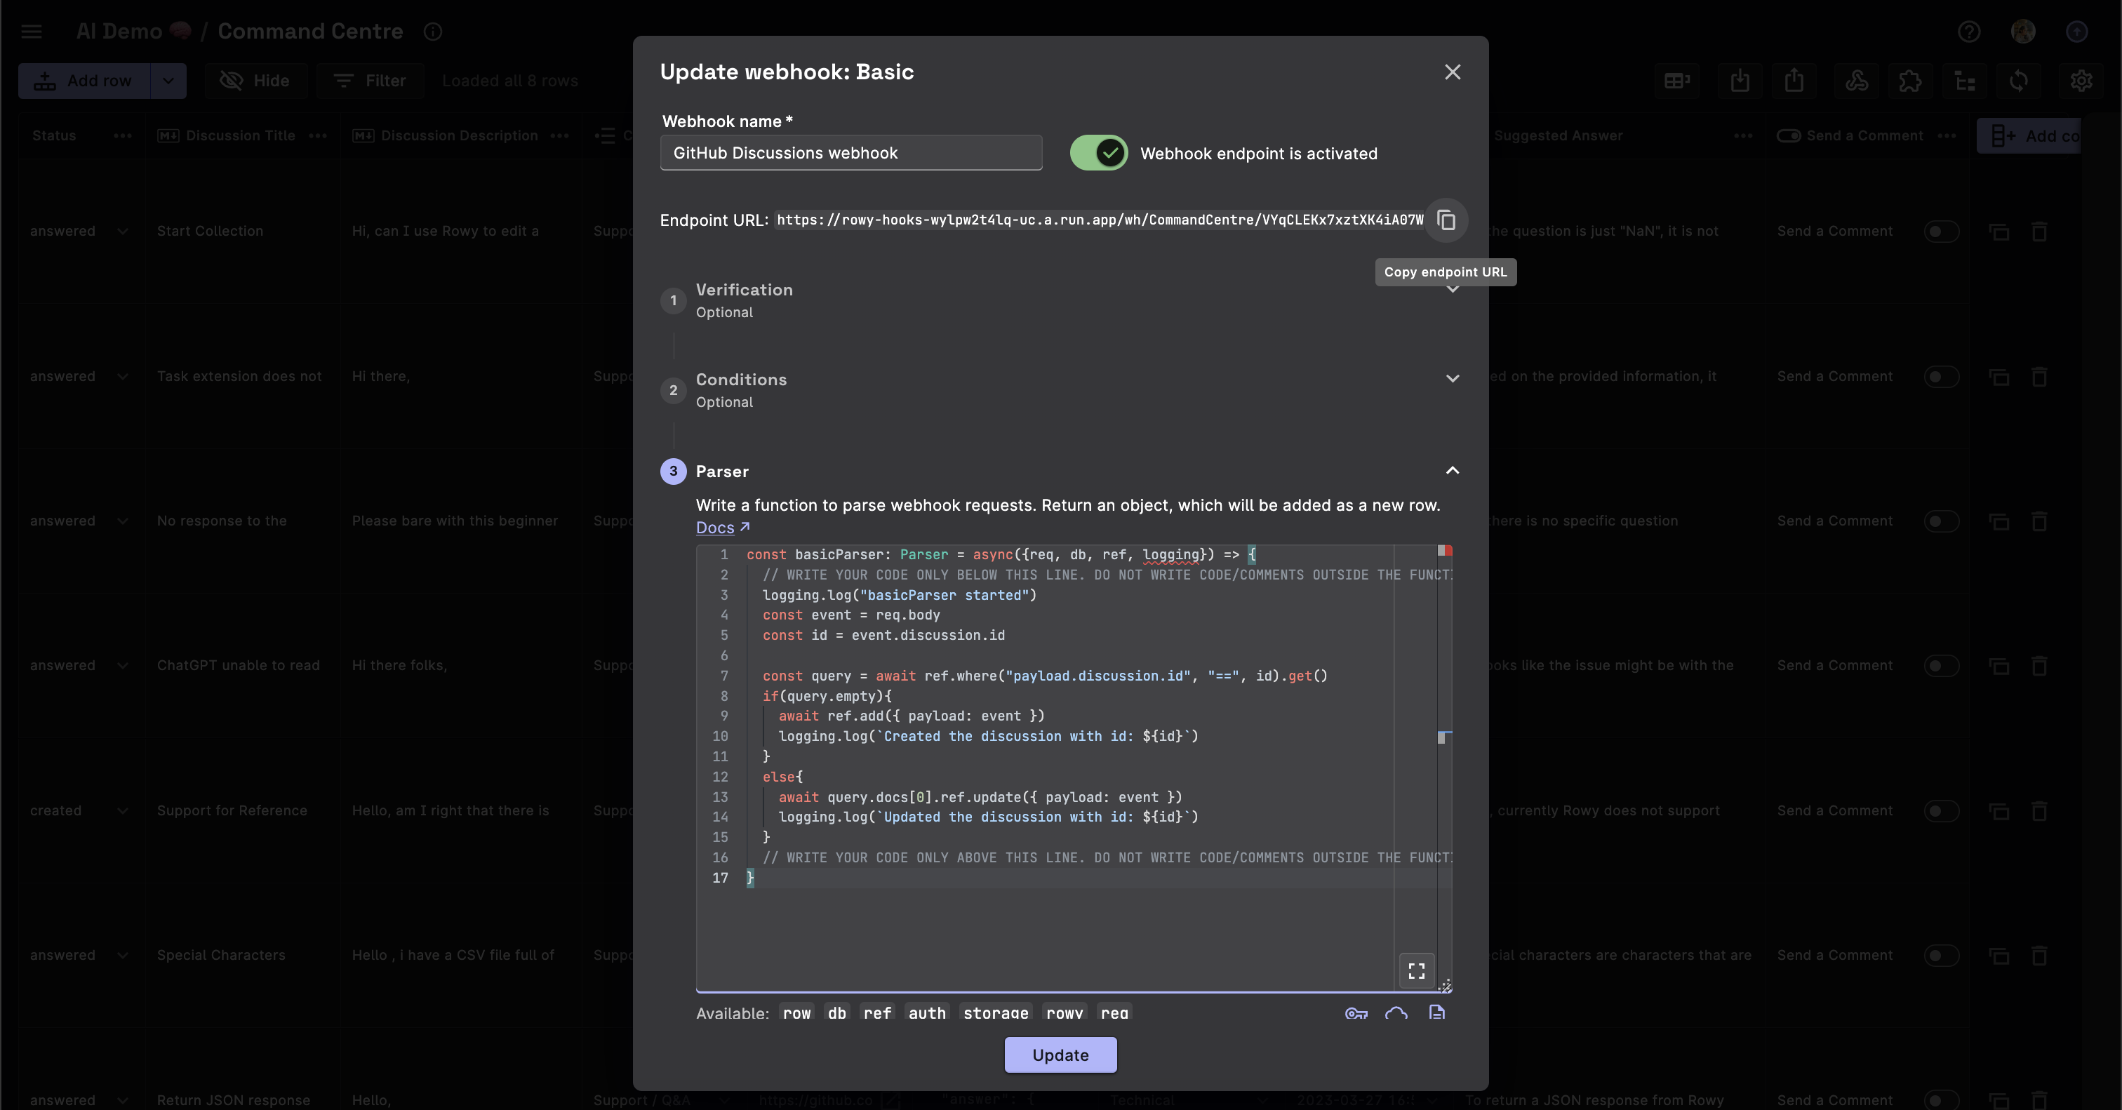Screen dimensions: 2122x1110
Task: Click the Hide columns button
Action: coord(255,81)
